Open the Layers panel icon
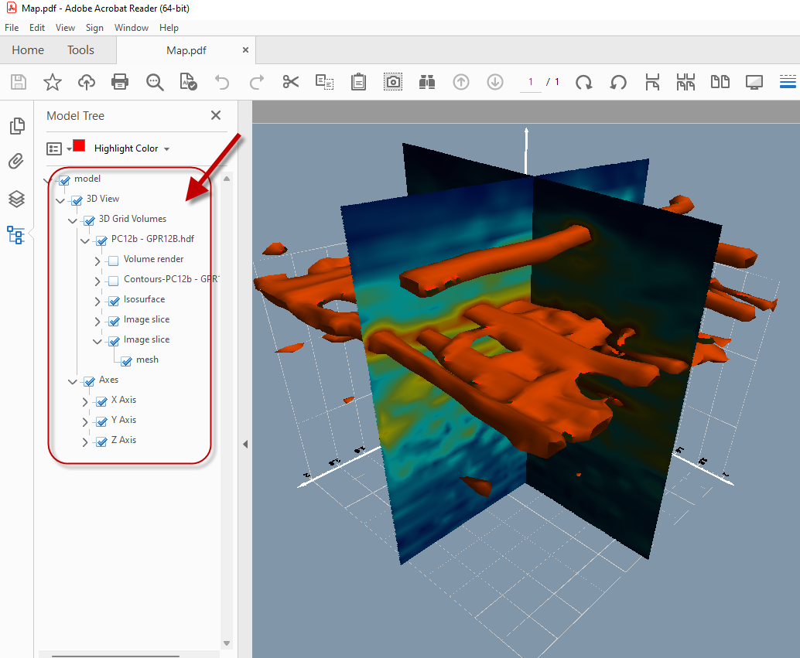The height and width of the screenshot is (658, 800). 16,199
